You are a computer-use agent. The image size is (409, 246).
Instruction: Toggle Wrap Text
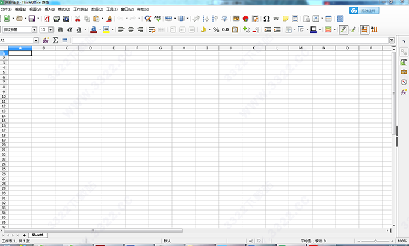[x=152, y=29]
